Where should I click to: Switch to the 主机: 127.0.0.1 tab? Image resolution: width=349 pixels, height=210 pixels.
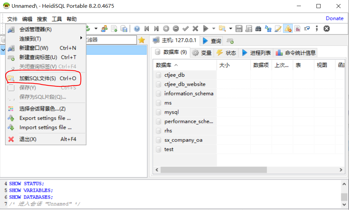tap(174, 41)
